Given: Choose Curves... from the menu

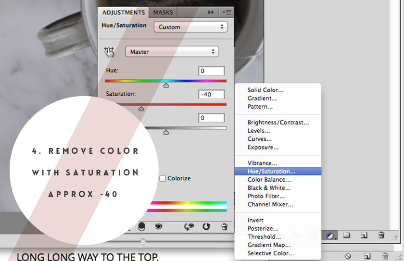Looking at the screenshot, I should [x=278, y=139].
